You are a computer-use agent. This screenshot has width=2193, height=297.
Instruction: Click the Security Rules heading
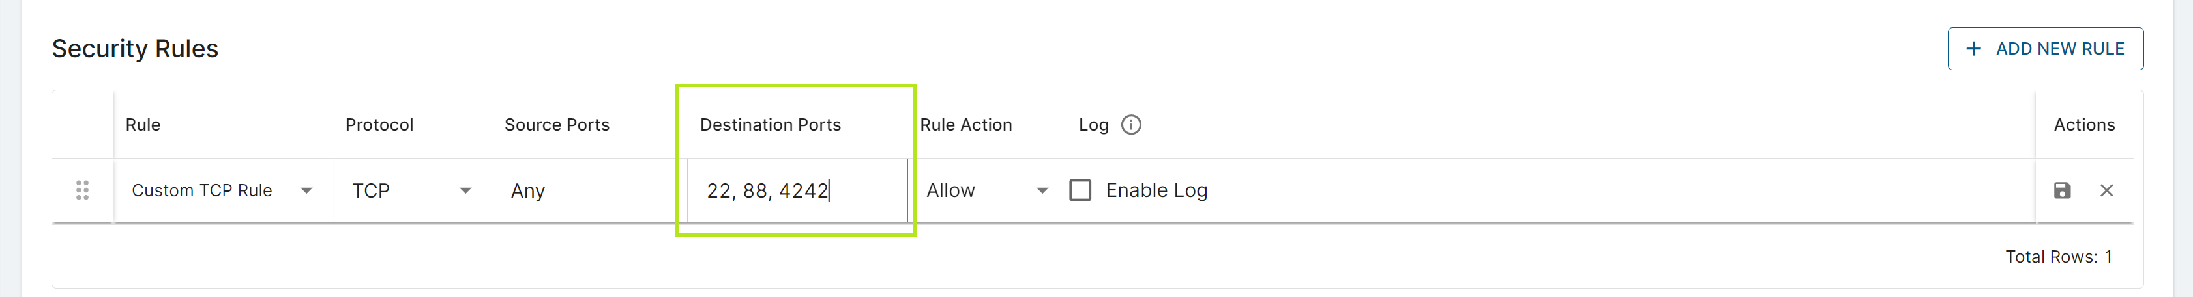pos(136,49)
